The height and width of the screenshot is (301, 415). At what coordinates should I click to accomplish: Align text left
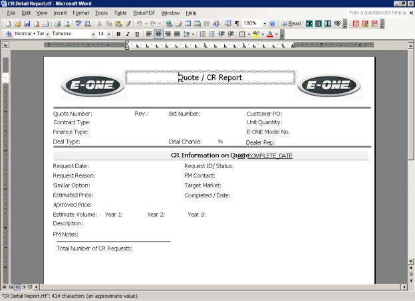click(x=149, y=34)
